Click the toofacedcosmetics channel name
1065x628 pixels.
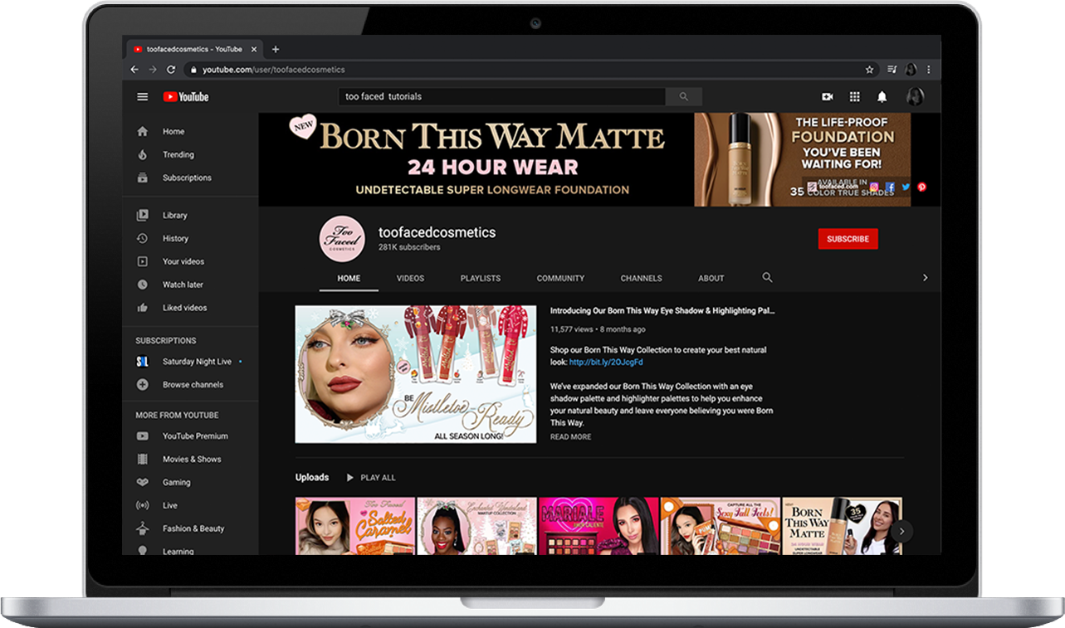(437, 232)
